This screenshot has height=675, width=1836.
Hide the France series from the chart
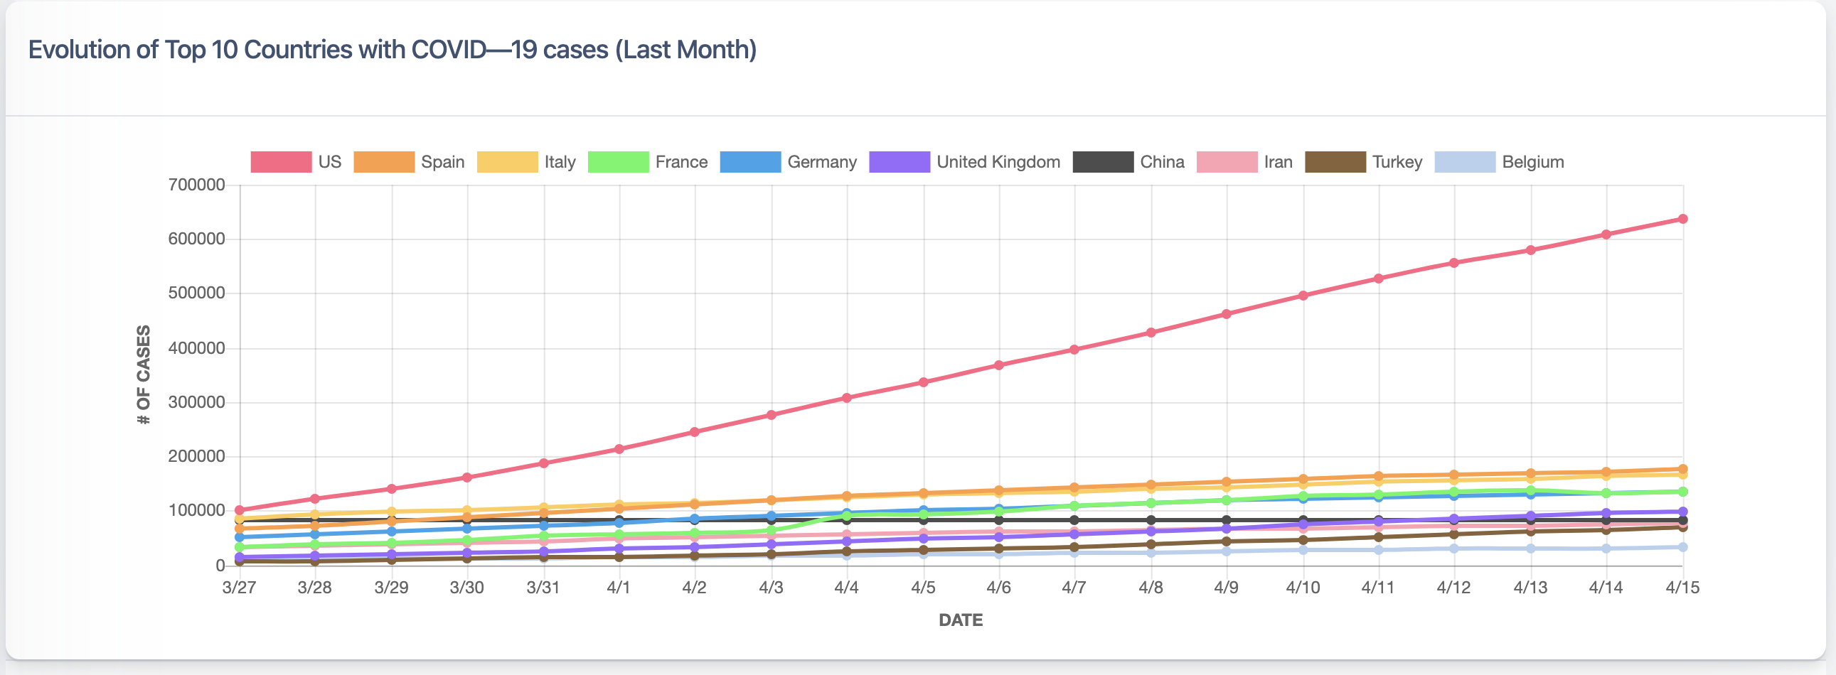pos(618,161)
